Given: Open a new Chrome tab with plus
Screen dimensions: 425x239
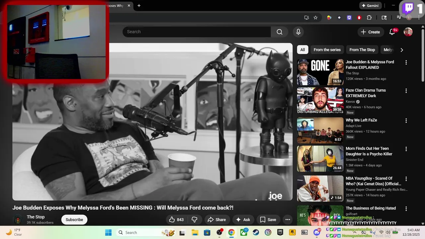Looking at the screenshot, I should tap(139, 6).
